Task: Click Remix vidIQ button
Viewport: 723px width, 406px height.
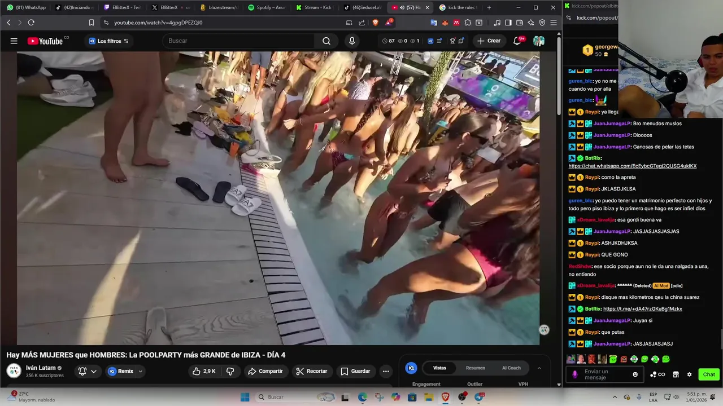Action: click(121, 371)
